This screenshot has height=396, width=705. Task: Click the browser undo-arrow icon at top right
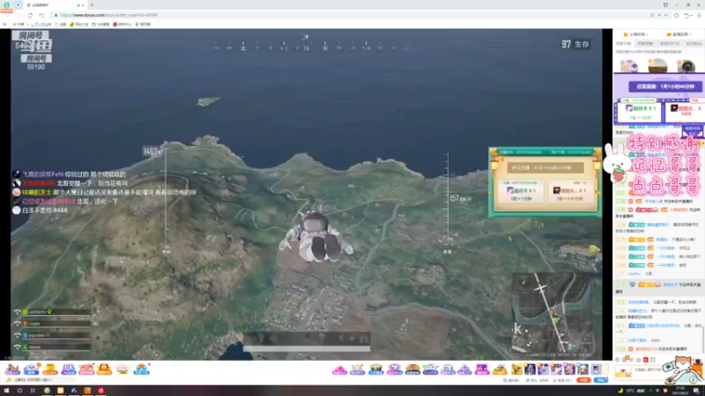click(687, 15)
